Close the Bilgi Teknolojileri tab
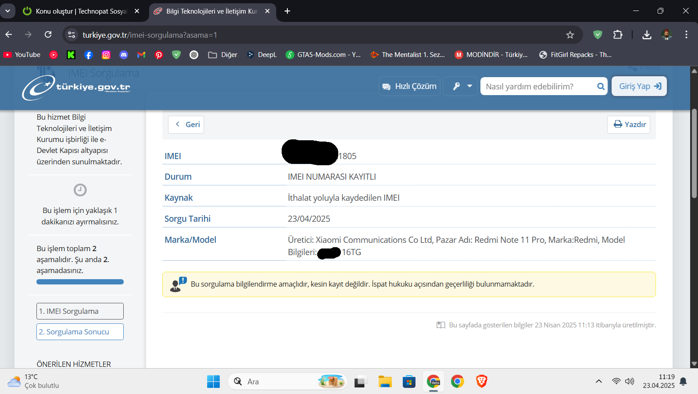This screenshot has height=394, width=698. (267, 11)
